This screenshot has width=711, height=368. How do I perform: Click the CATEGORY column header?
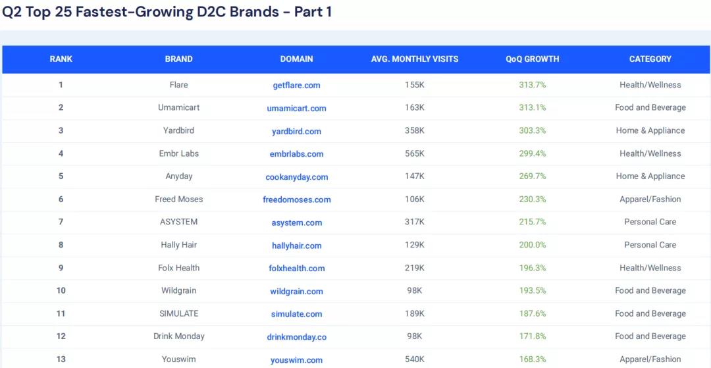point(650,59)
